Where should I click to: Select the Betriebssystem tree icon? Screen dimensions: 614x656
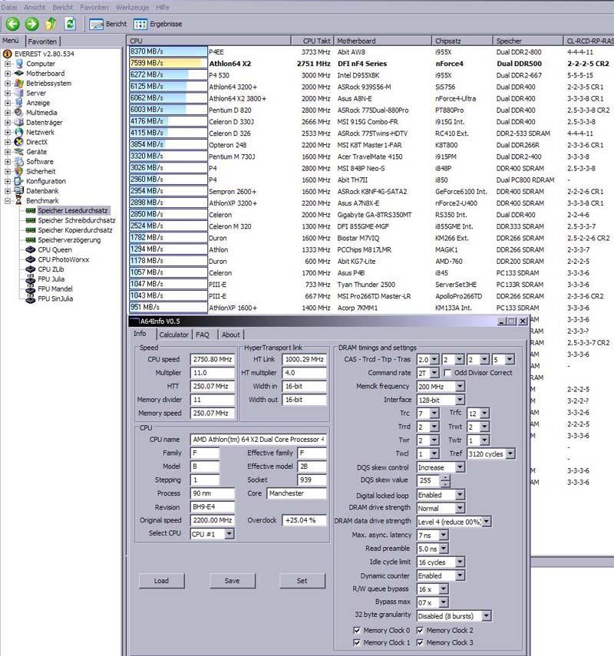[x=19, y=84]
